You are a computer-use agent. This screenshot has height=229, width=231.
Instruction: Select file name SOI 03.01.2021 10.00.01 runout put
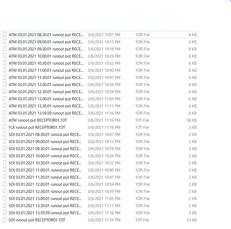tap(45, 156)
